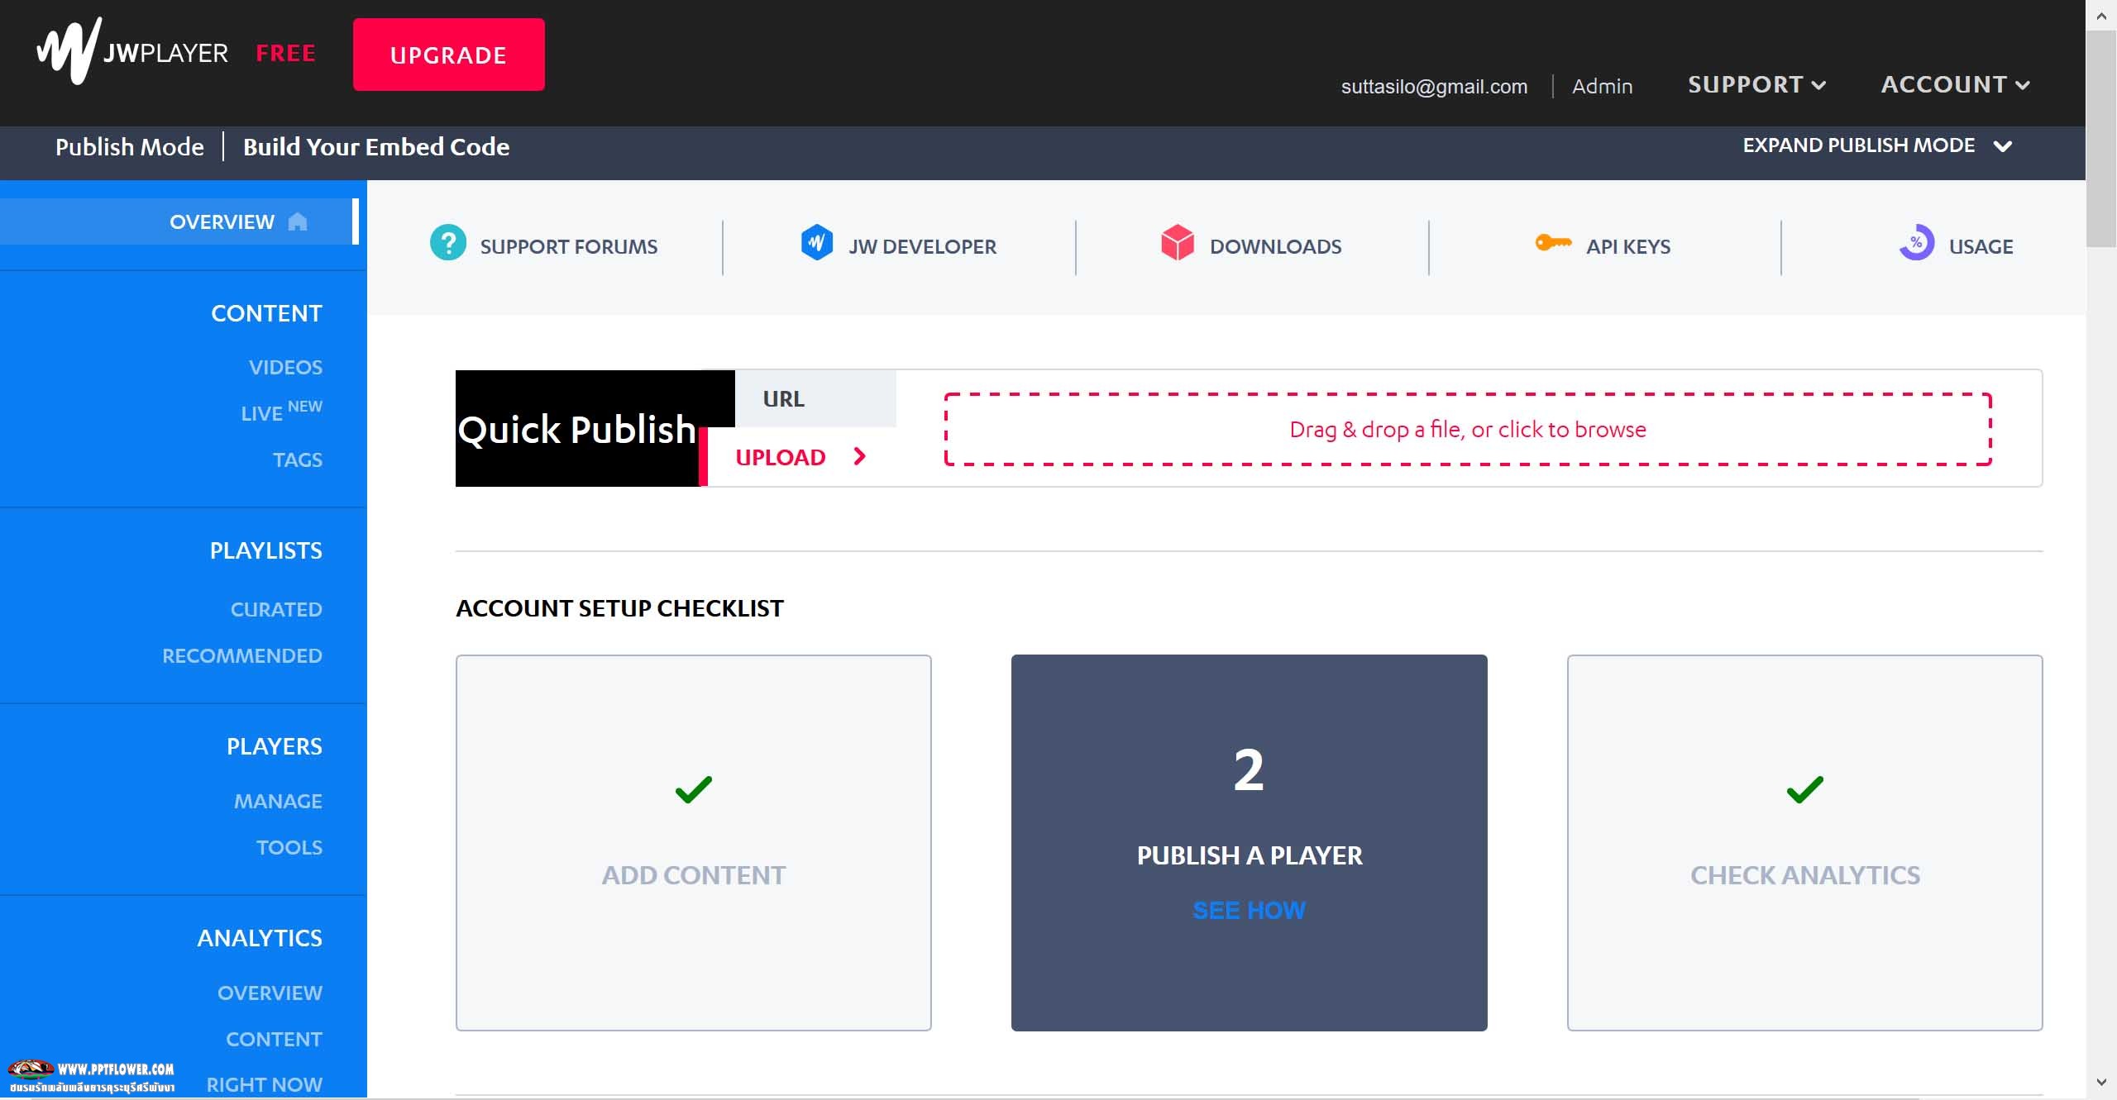This screenshot has width=2117, height=1100.
Task: Select OVERVIEW at top of the sidebar
Action: [179, 221]
